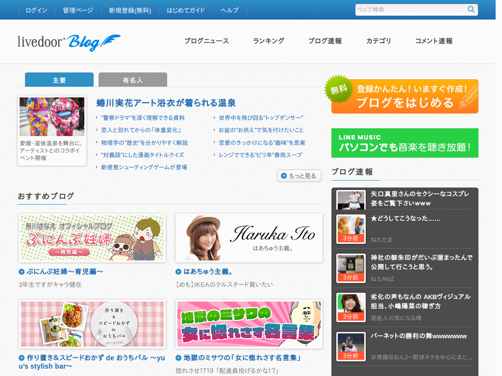Go to ブログ速報 navigation item
The height and width of the screenshot is (376, 502).
[325, 41]
